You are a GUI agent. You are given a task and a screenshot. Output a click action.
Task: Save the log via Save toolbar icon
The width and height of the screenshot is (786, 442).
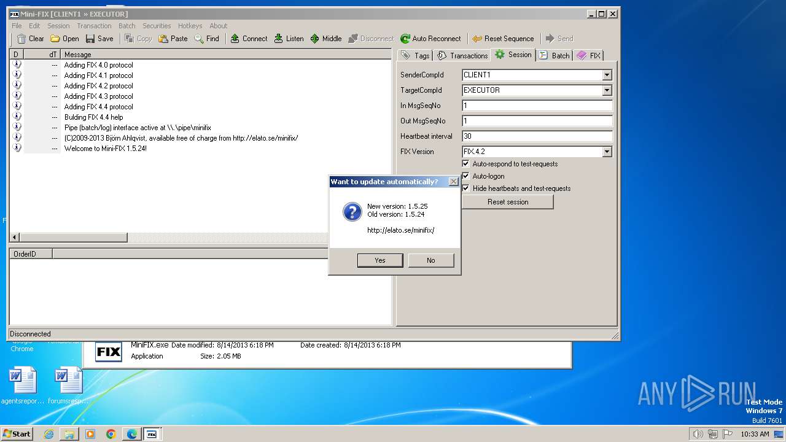(x=90, y=39)
